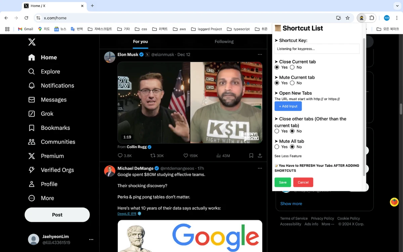Click the + Add Input button
The height and width of the screenshot is (252, 403).
click(x=288, y=106)
